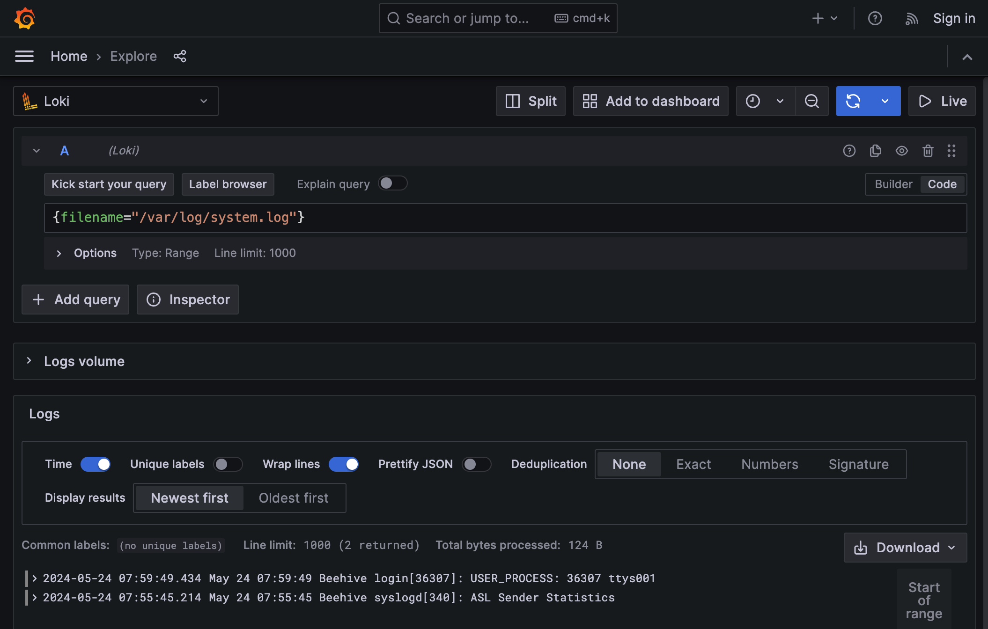Click the Add to dashboard button
The image size is (988, 629).
tap(650, 101)
